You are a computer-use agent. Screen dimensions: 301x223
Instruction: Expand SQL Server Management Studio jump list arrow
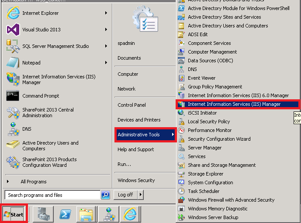click(x=106, y=46)
